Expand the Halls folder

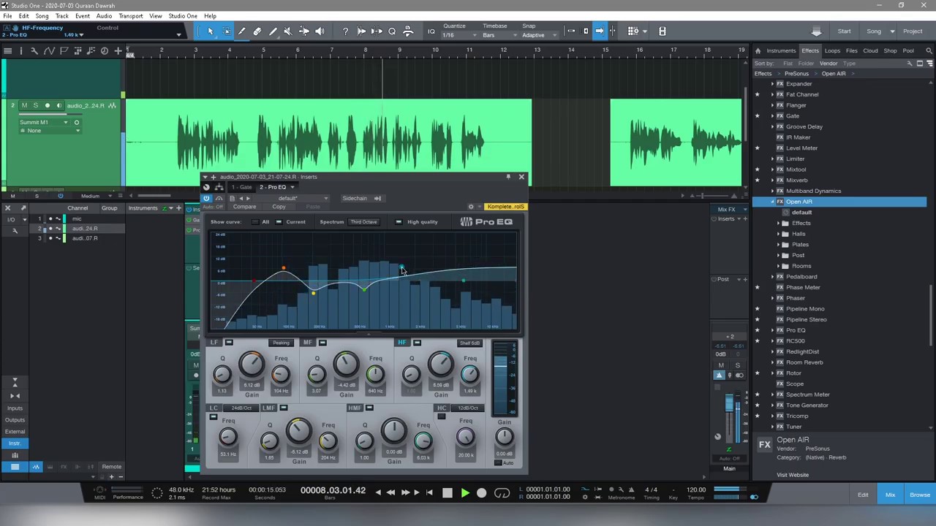coord(778,234)
